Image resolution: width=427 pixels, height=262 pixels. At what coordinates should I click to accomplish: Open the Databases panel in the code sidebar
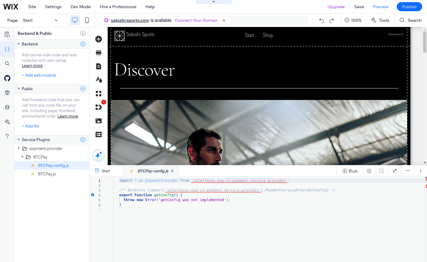[x=7, y=107]
